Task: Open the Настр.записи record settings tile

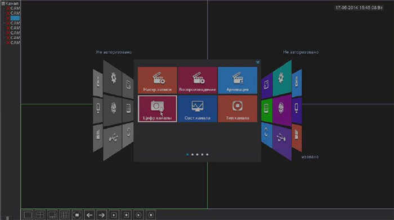Action: click(157, 80)
